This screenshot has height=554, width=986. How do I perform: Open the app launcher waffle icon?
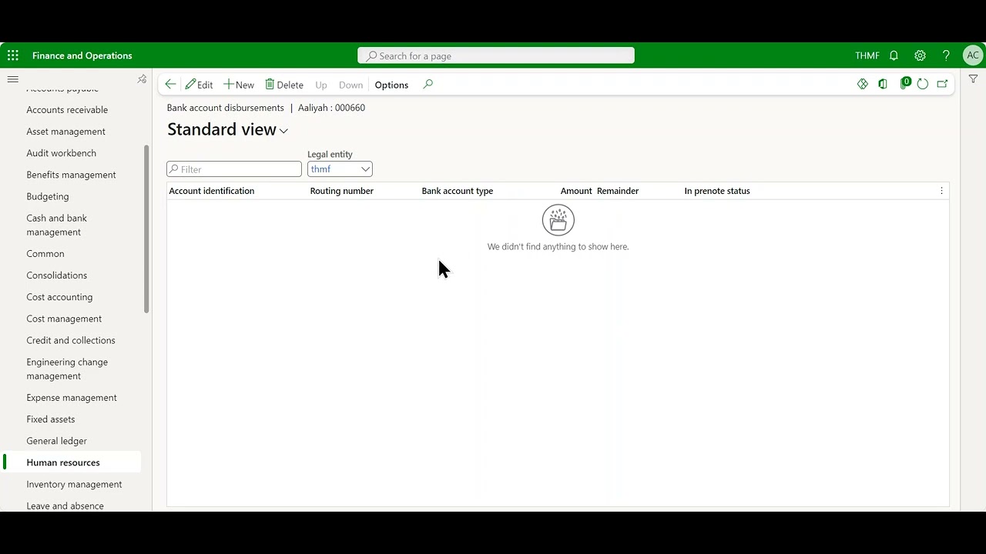pyautogui.click(x=13, y=55)
